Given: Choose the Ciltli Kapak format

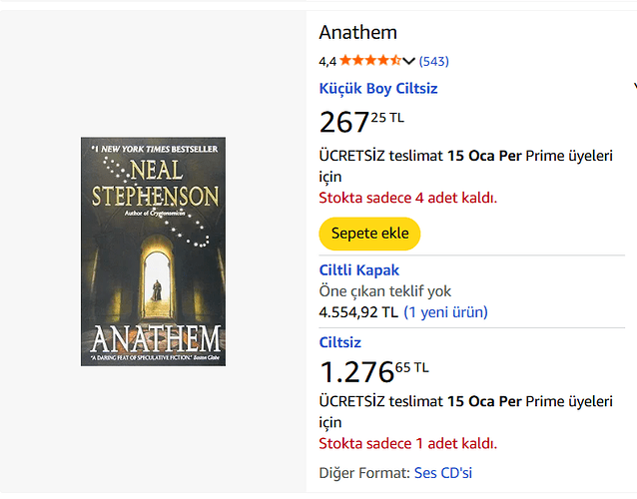Looking at the screenshot, I should (358, 269).
